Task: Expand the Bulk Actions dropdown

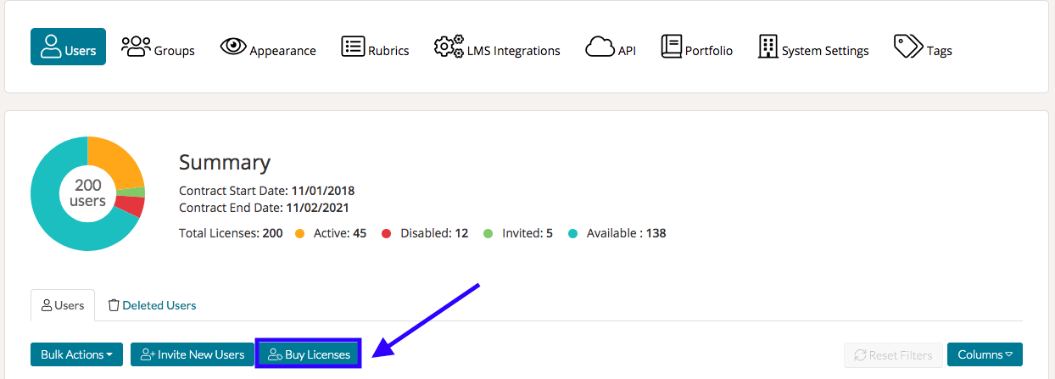Action: point(76,354)
